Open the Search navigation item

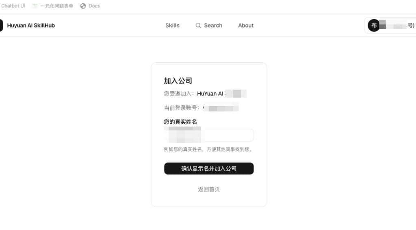209,26
